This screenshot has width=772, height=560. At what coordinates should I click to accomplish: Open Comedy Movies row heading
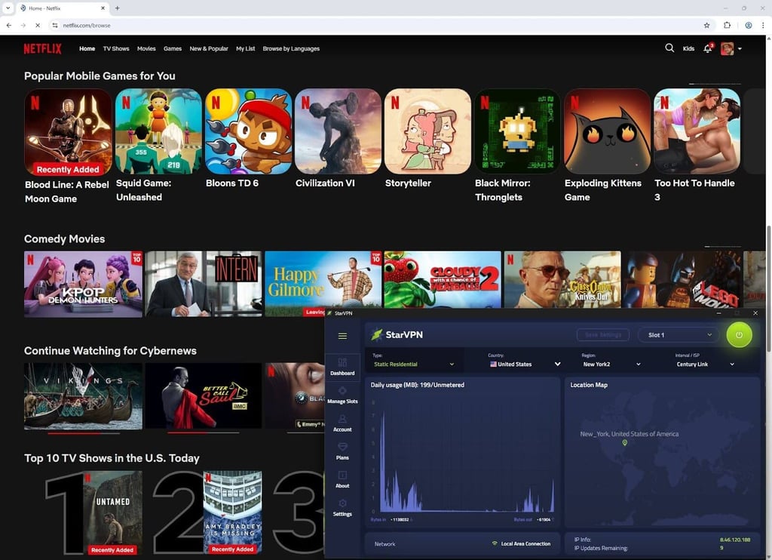(x=65, y=239)
